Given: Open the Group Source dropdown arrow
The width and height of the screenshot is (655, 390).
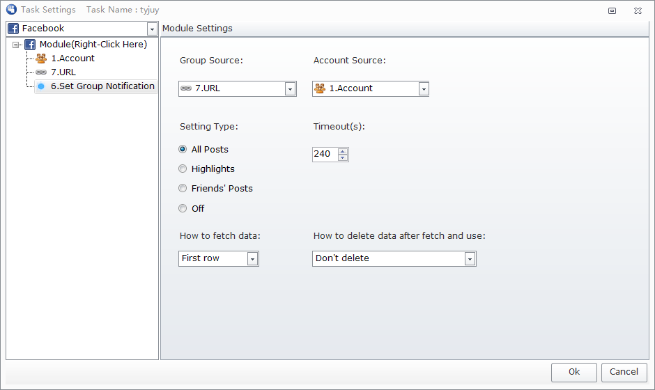Looking at the screenshot, I should click(x=290, y=89).
